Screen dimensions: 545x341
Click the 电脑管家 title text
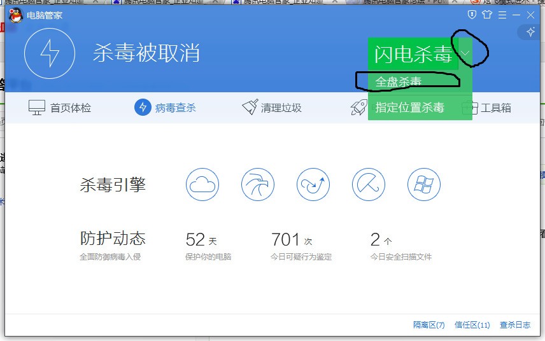click(x=45, y=16)
